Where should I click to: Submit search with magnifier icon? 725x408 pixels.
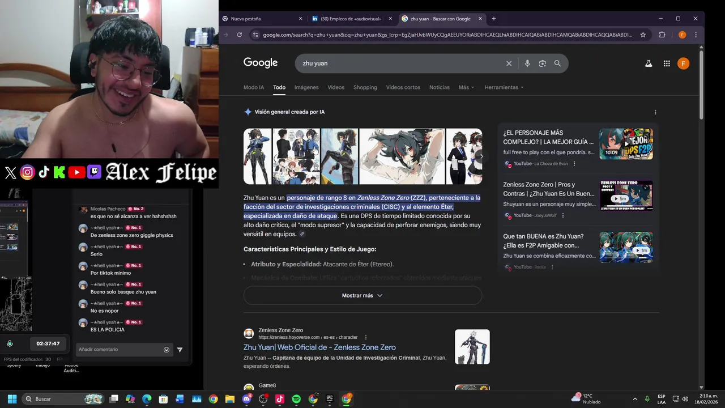557,63
